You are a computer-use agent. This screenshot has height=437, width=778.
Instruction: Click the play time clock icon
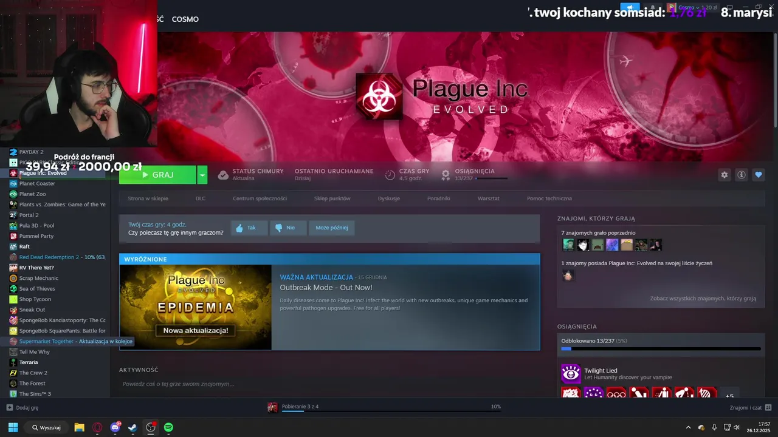point(390,175)
